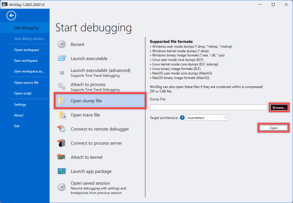Click the Open dump file folder icon
293x203 pixels.
pyautogui.click(x=62, y=101)
